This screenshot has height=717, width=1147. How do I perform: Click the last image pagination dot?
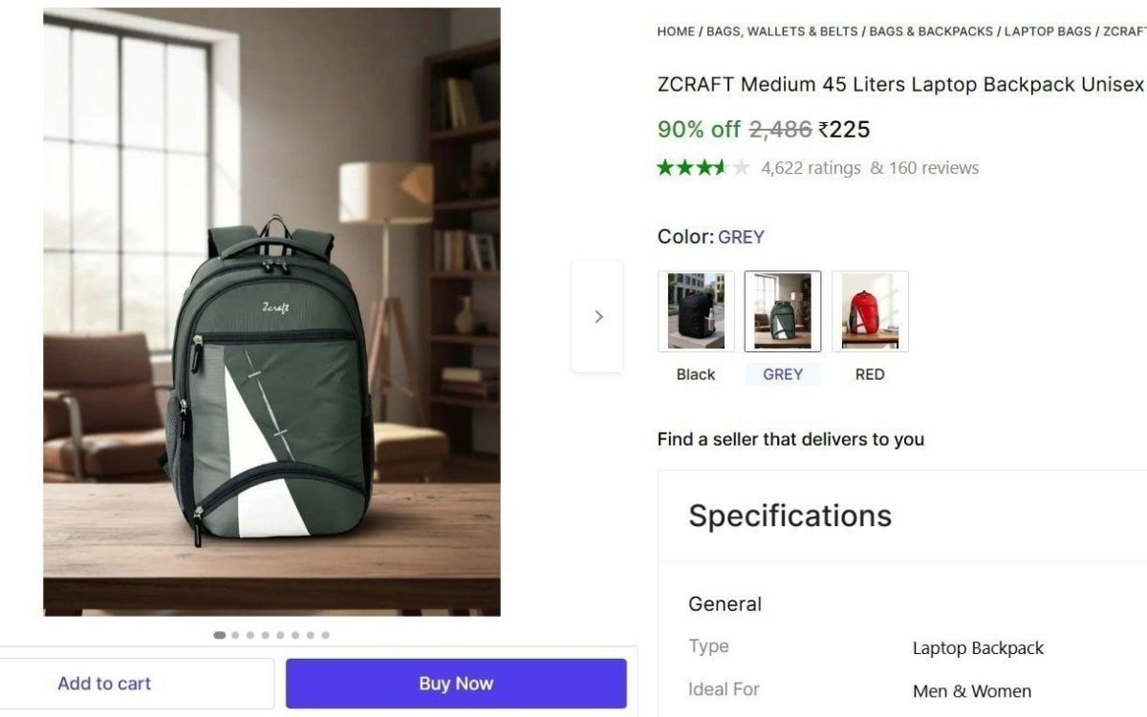[x=327, y=633]
